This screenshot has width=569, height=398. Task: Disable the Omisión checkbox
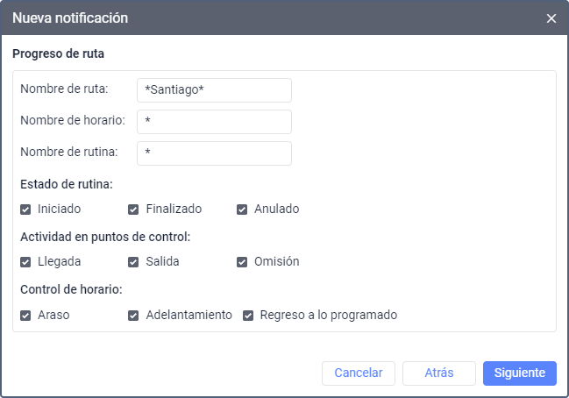tap(242, 262)
